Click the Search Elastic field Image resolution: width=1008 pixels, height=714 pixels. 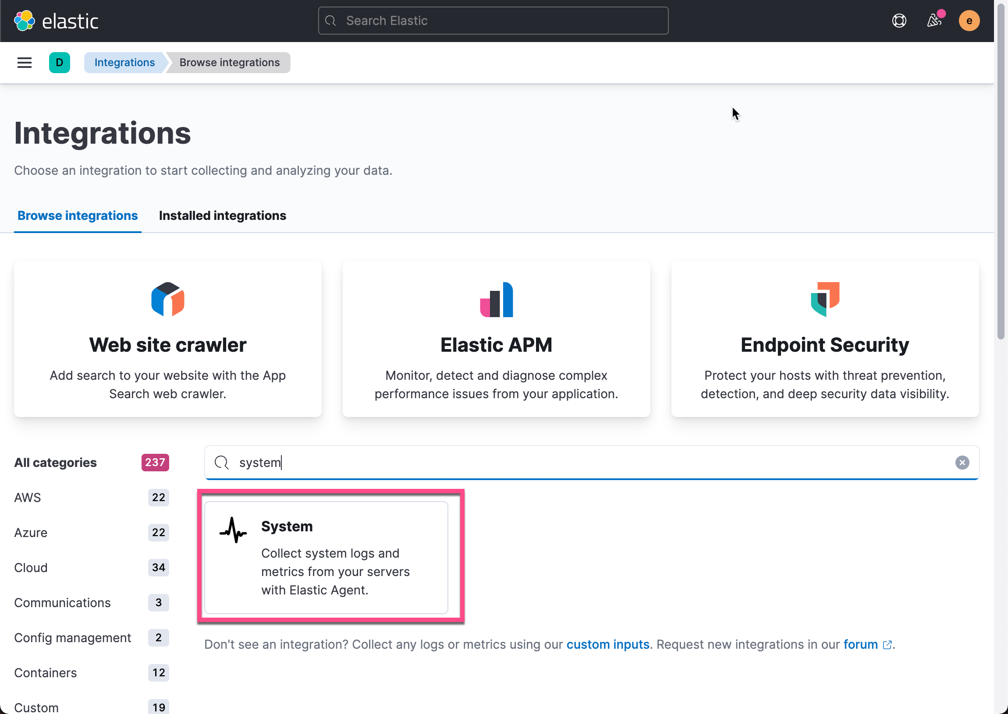pyautogui.click(x=493, y=21)
